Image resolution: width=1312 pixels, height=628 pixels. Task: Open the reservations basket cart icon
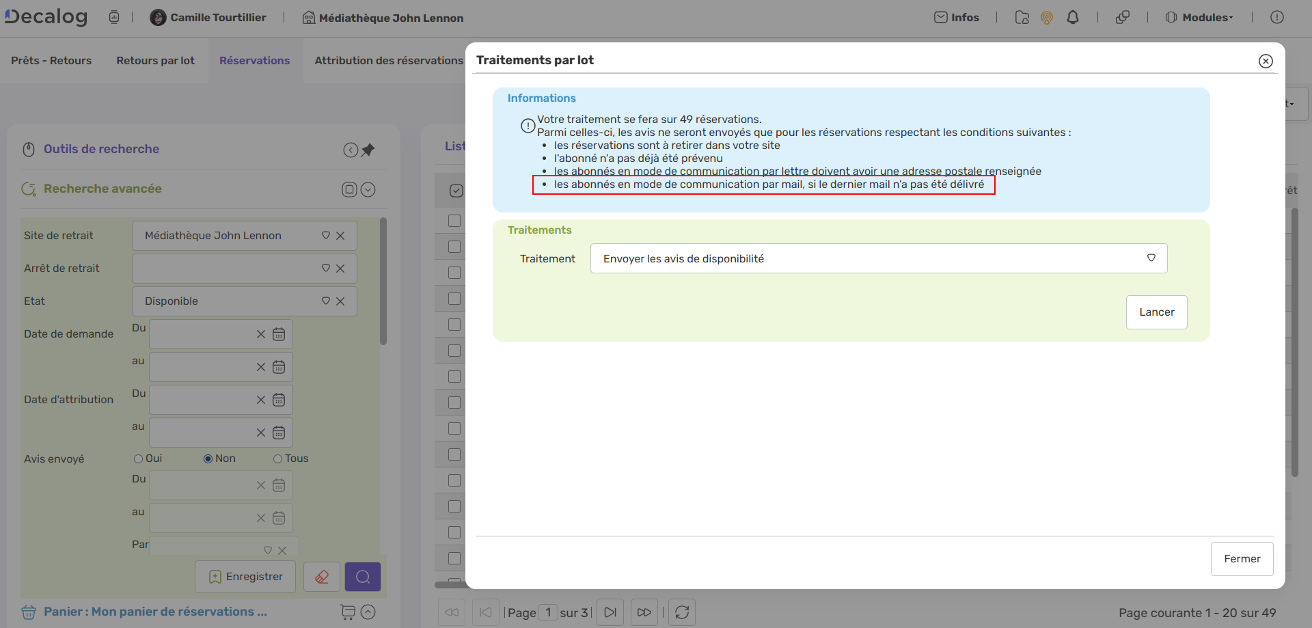point(348,612)
